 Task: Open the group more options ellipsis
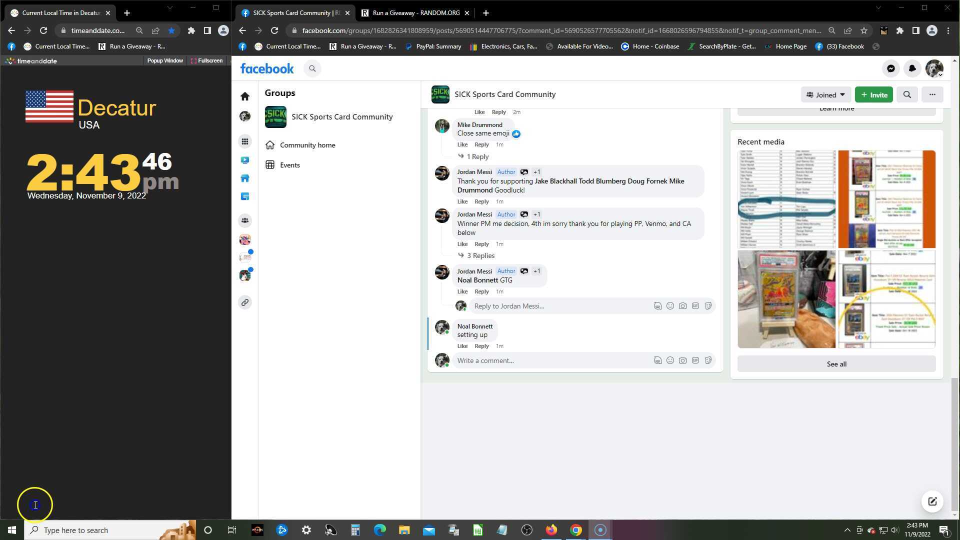(932, 94)
